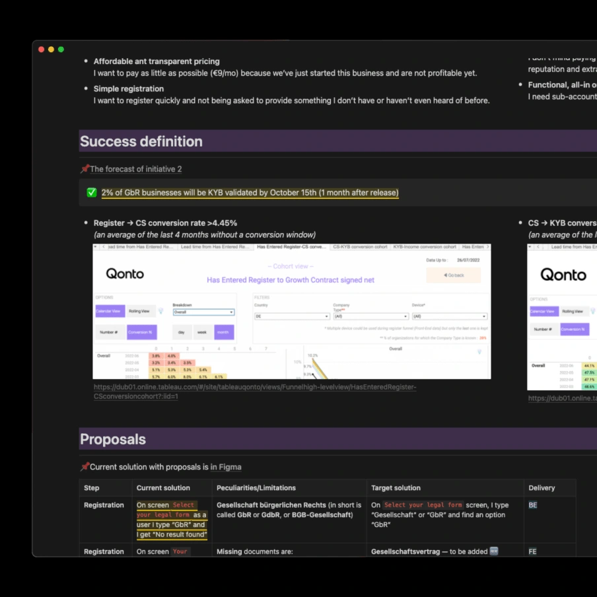Click 'Gesellschaftsvertrag — to be added' cell
The width and height of the screenshot is (597, 597).
[x=429, y=551]
